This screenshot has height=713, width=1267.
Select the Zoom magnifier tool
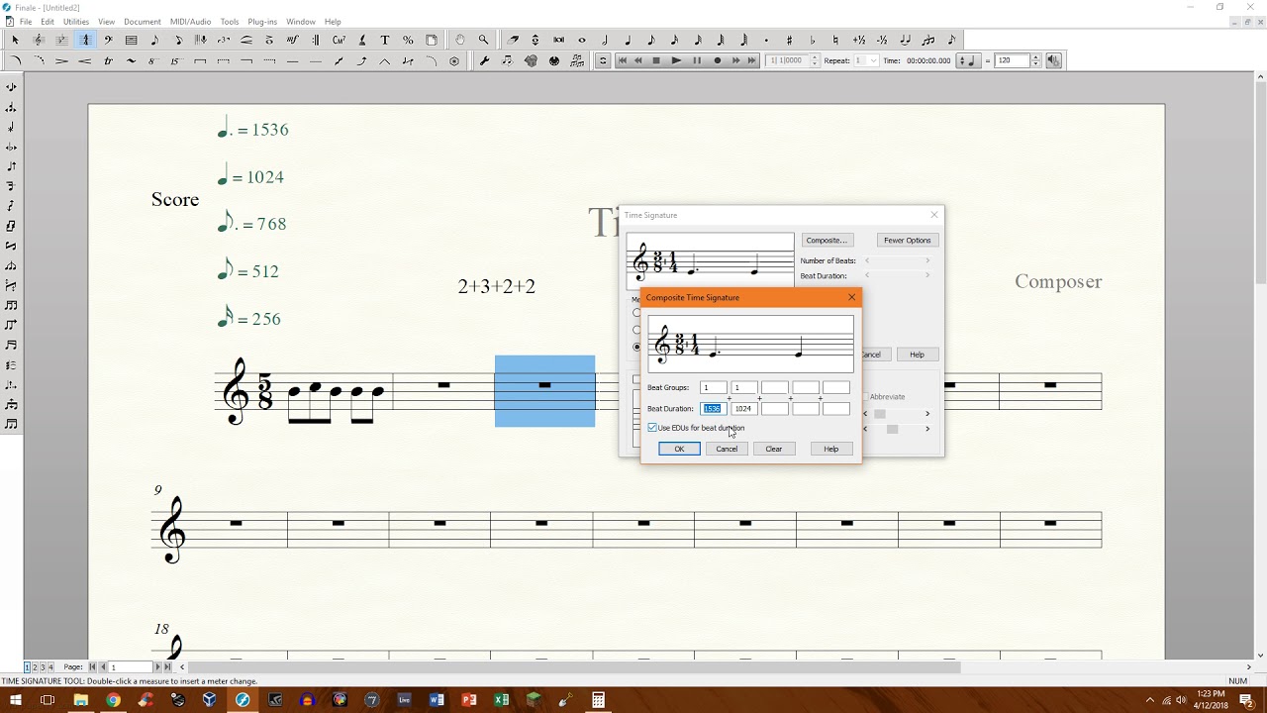pyautogui.click(x=483, y=40)
